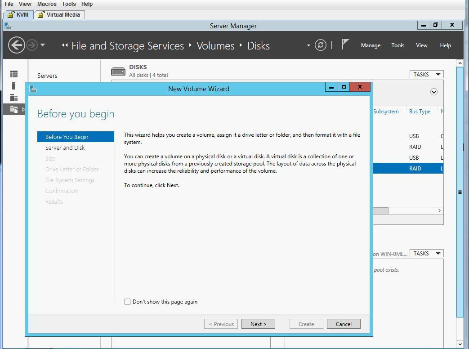Click the Disks breadcrumb
Viewport: 469px width, 349px height.
tap(259, 46)
